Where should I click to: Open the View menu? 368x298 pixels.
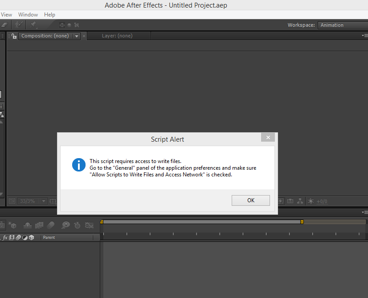click(x=6, y=15)
